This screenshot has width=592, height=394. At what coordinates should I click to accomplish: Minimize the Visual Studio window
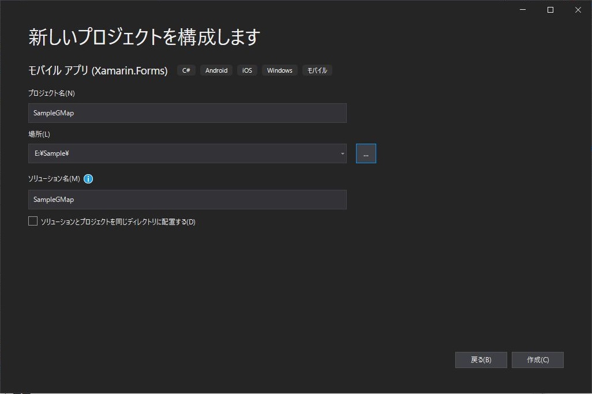[x=522, y=9]
